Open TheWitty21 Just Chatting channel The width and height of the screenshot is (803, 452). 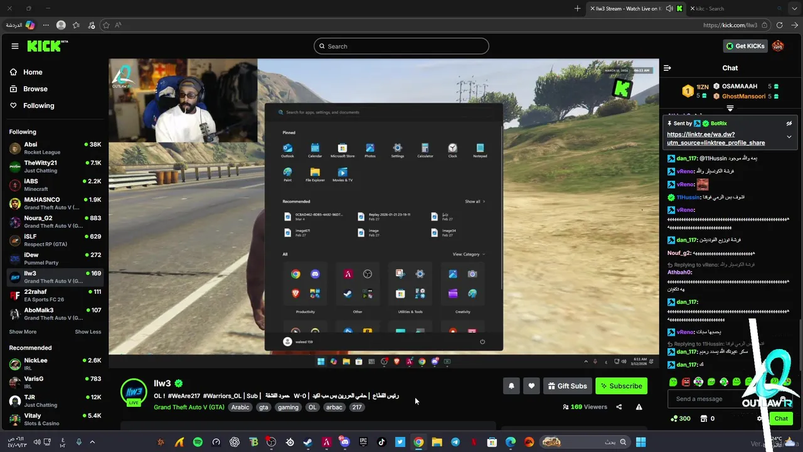click(x=55, y=166)
